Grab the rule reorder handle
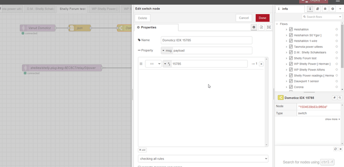The width and height of the screenshot is (344, 167). tap(141, 64)
